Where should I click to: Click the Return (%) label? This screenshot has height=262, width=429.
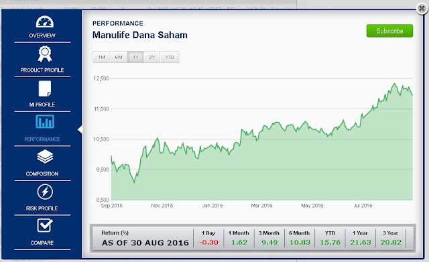coord(115,233)
